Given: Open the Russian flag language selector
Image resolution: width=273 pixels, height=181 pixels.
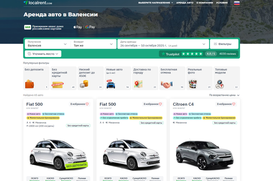Looking at the screenshot, I should click(237, 3).
